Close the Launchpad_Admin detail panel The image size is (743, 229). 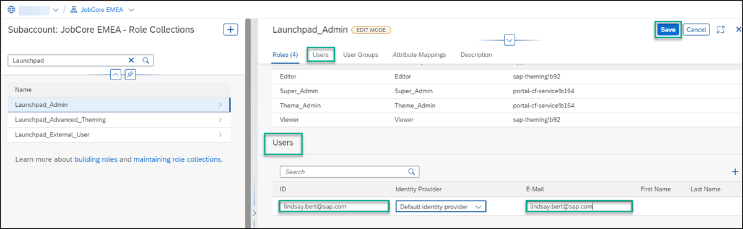click(x=738, y=30)
